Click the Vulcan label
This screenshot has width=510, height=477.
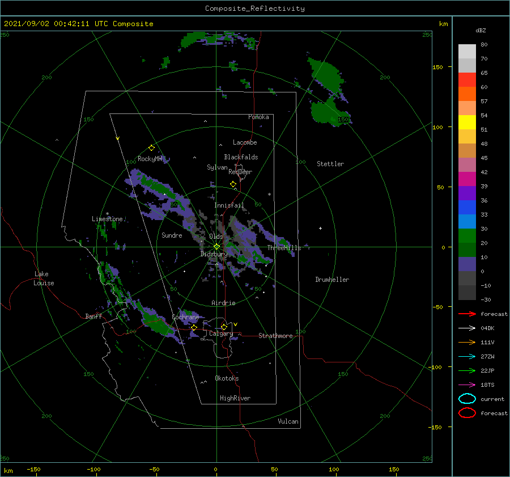coord(288,421)
